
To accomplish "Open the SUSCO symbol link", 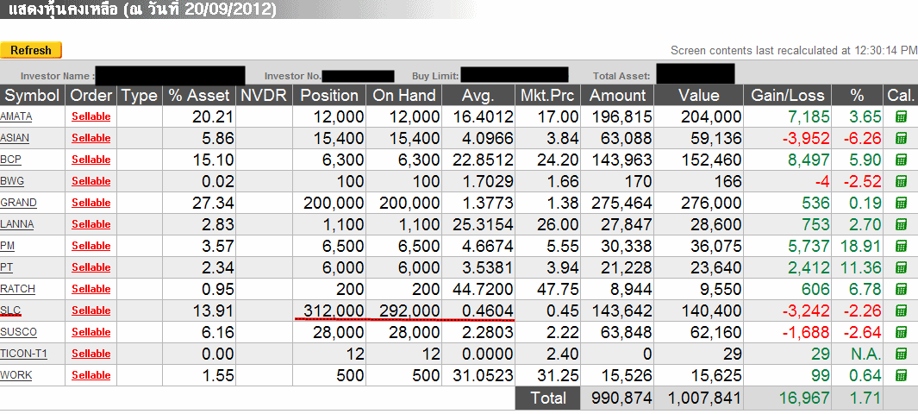I will point(19,332).
